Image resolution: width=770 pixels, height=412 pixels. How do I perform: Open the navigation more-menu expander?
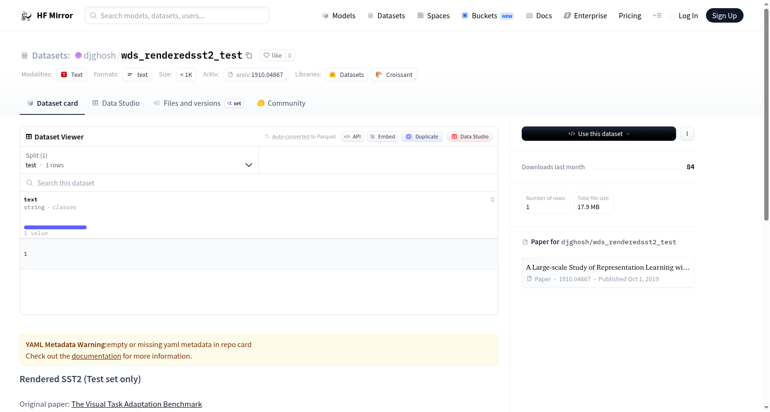(657, 15)
